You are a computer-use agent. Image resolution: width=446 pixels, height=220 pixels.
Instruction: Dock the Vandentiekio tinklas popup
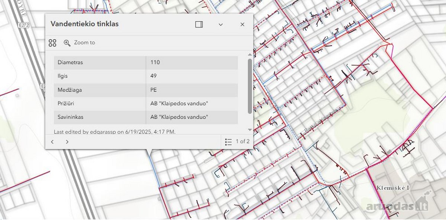click(199, 24)
